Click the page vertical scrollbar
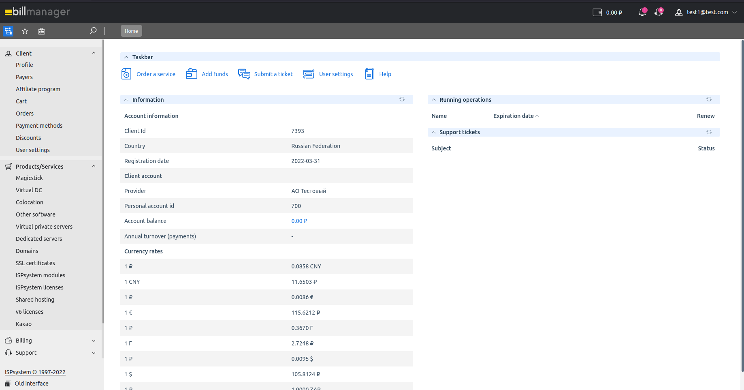Screen dimensions: 744x390 pyautogui.click(x=742, y=206)
